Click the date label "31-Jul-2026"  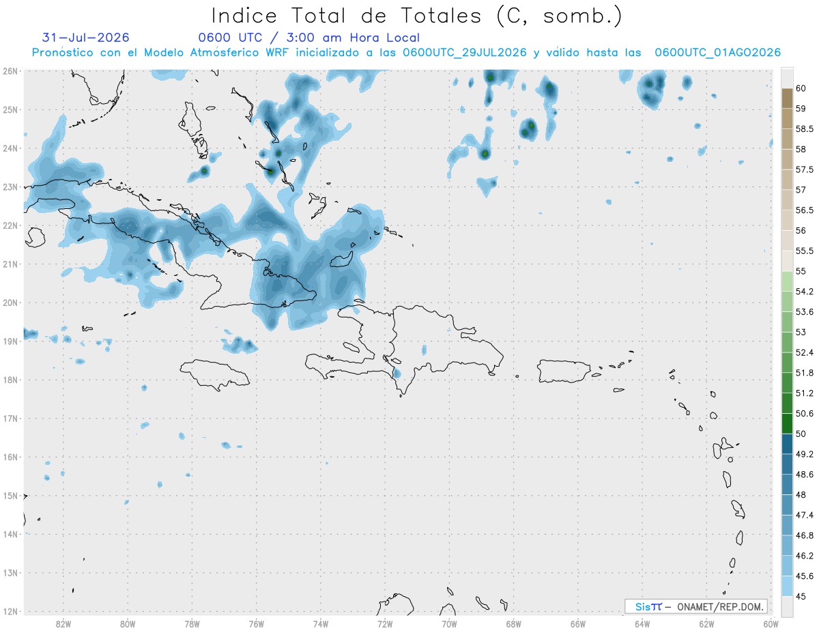(x=85, y=38)
